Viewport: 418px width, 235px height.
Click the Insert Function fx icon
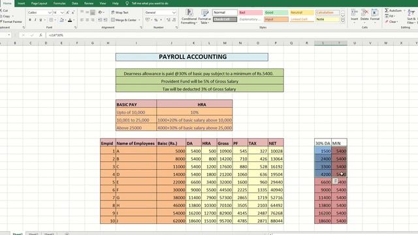(40, 35)
